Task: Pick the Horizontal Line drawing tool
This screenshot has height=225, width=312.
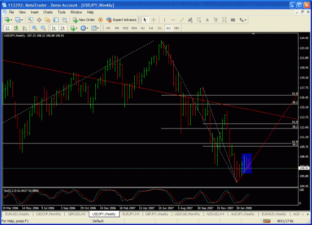Action: tap(173, 20)
